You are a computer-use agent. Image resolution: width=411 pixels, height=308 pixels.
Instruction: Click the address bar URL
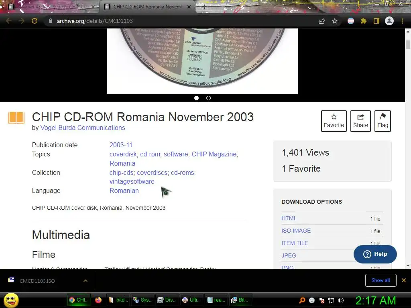[95, 21]
